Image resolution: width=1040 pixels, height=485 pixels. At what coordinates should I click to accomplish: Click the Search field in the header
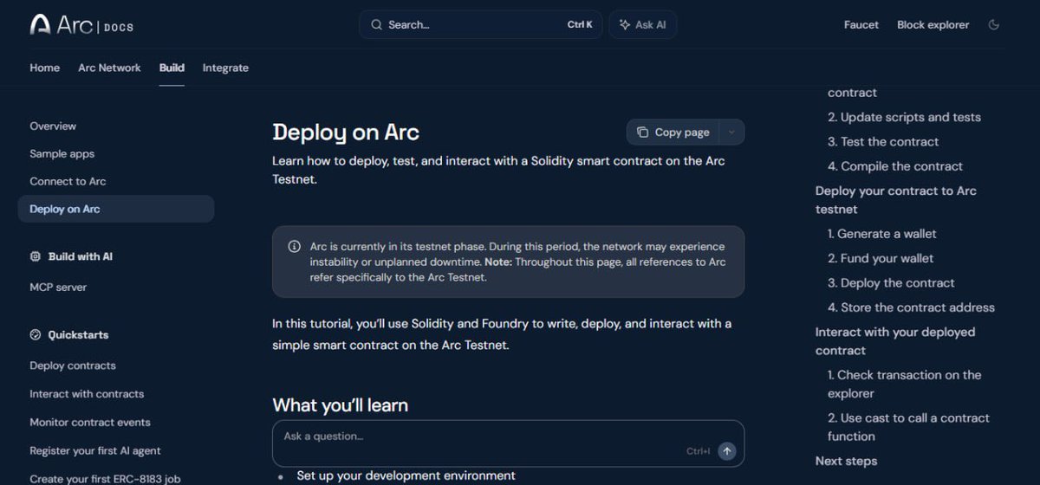(481, 25)
